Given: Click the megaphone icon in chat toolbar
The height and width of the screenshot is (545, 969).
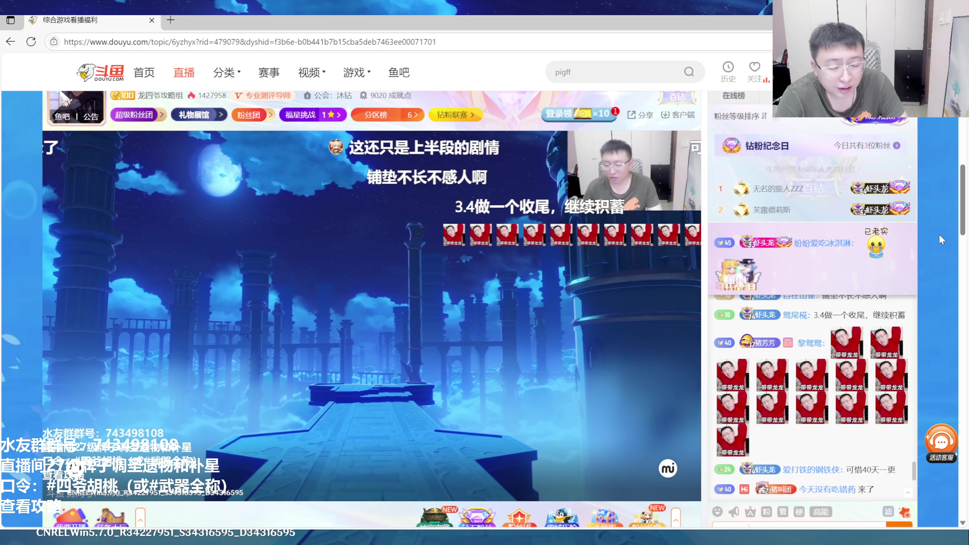Looking at the screenshot, I should [x=734, y=512].
